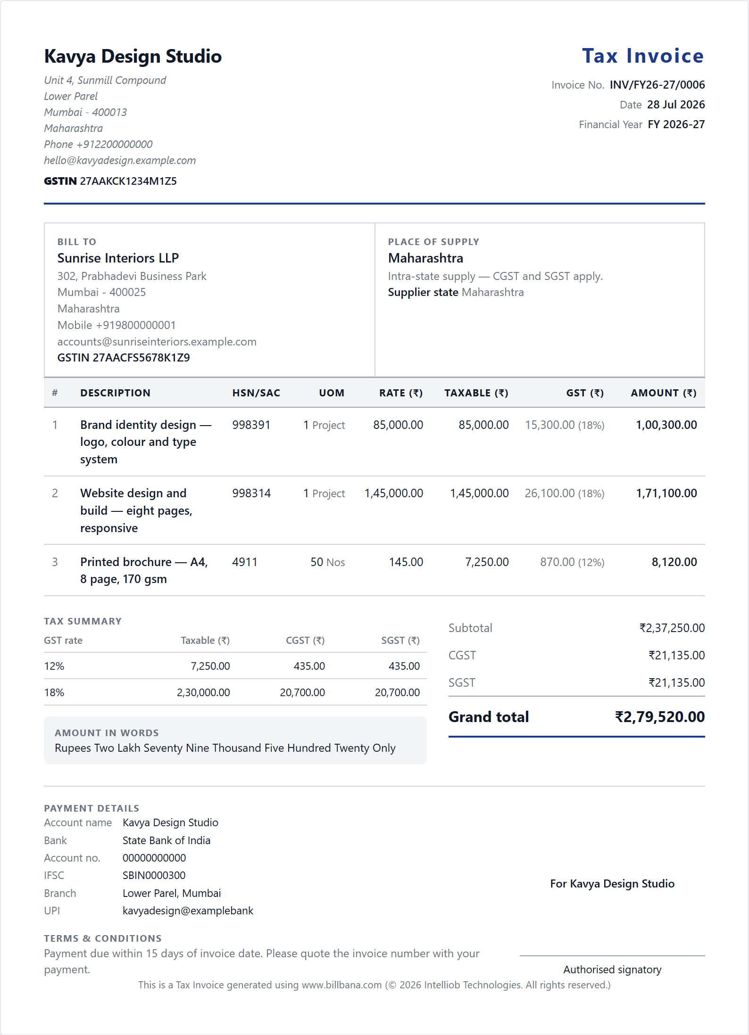Click the DESCRIPTION column header
This screenshot has width=749, height=1035.
[x=115, y=393]
